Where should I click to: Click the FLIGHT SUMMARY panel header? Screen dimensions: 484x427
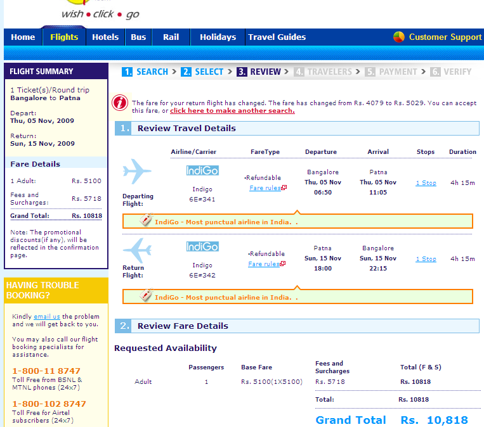pos(56,71)
